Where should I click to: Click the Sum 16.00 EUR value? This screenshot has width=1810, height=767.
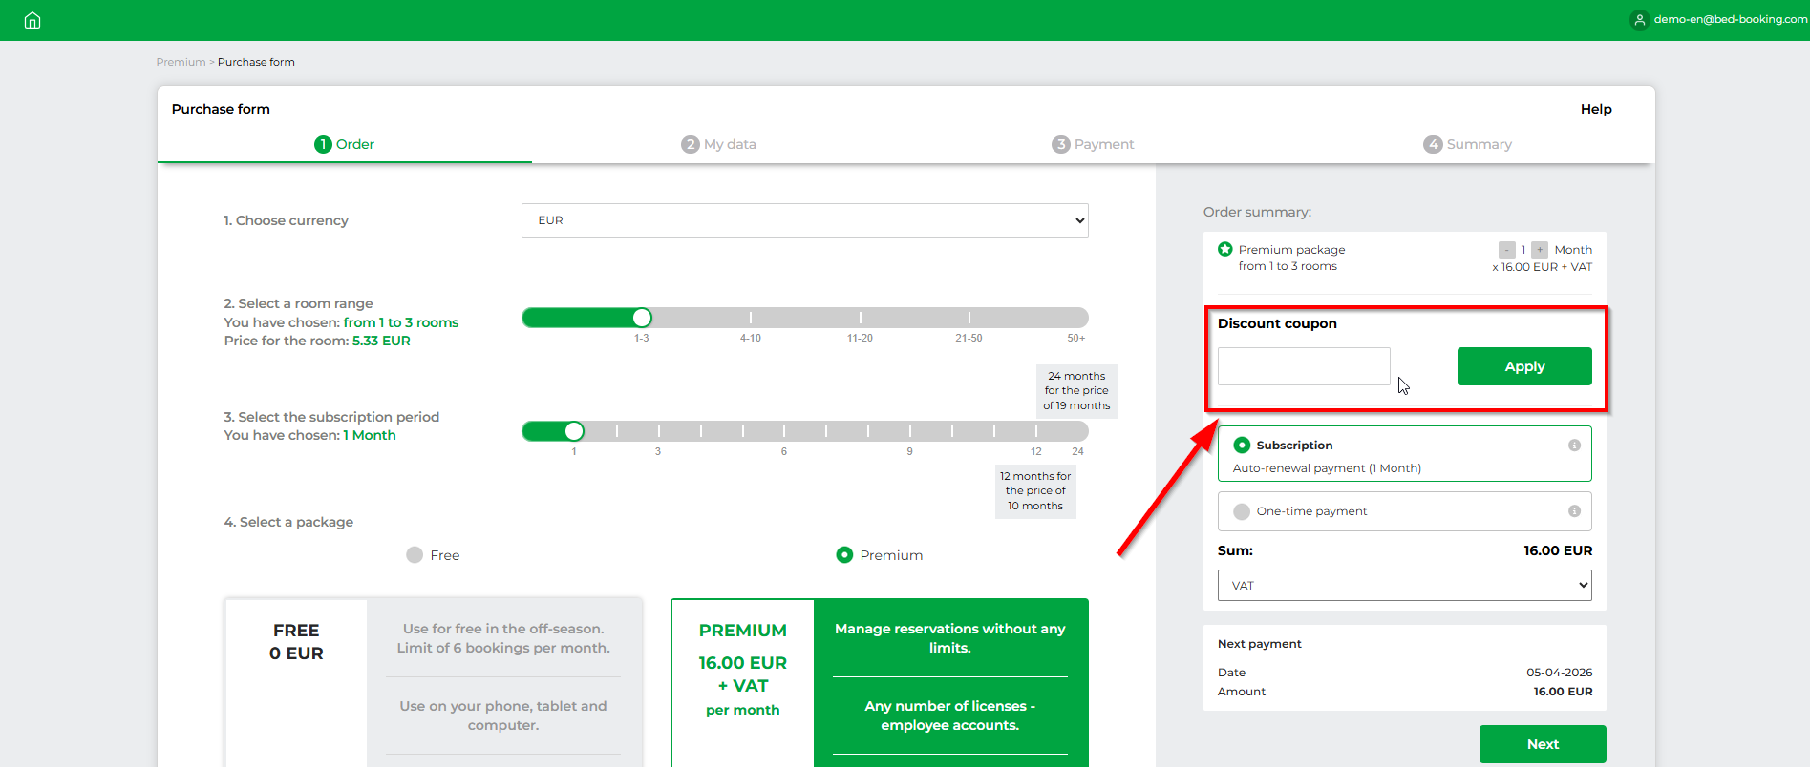click(1558, 550)
